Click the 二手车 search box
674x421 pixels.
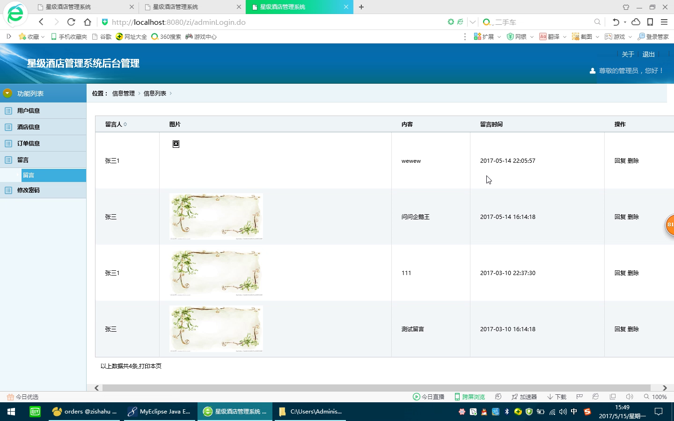point(543,22)
